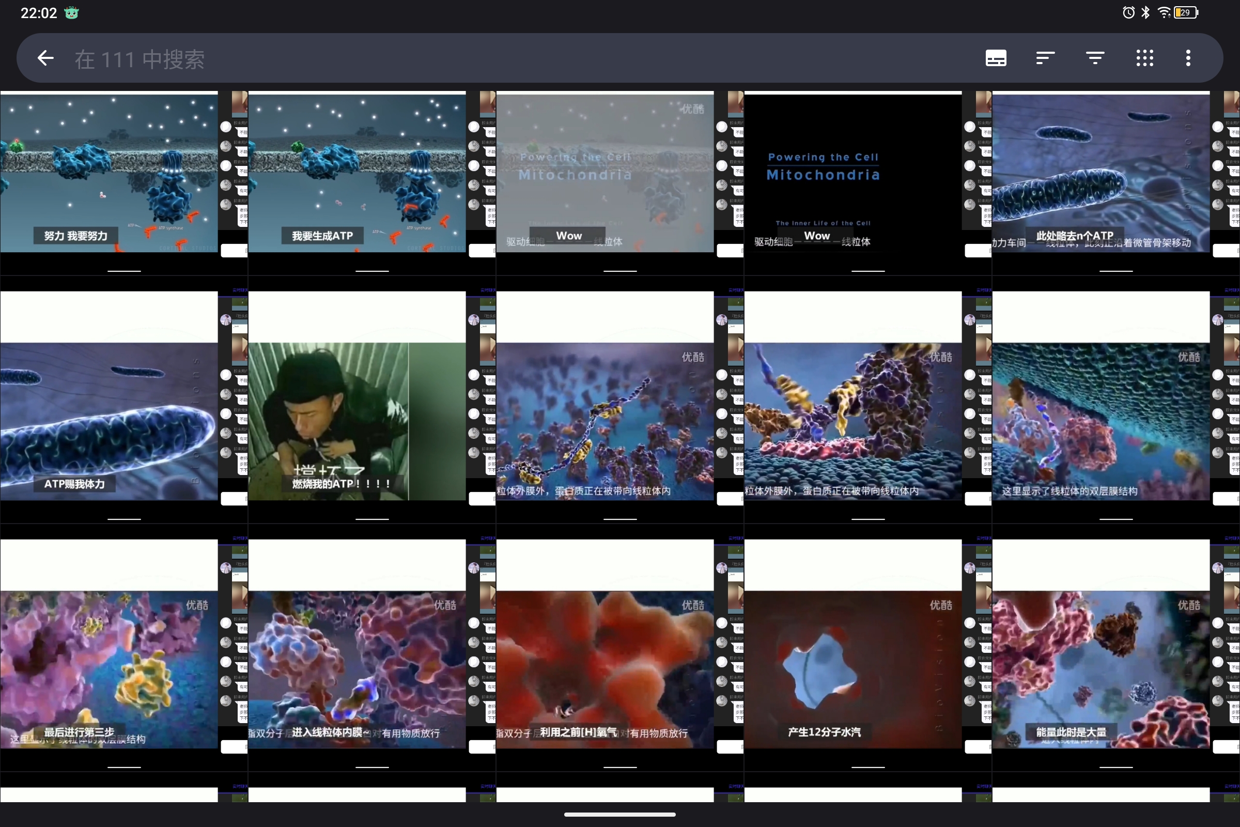Open the filter icon
This screenshot has width=1240, height=827.
1095,58
